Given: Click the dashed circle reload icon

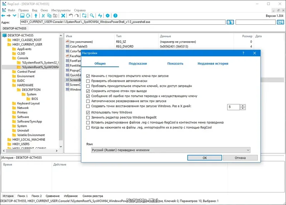Looking at the screenshot, I should tap(28, 16).
